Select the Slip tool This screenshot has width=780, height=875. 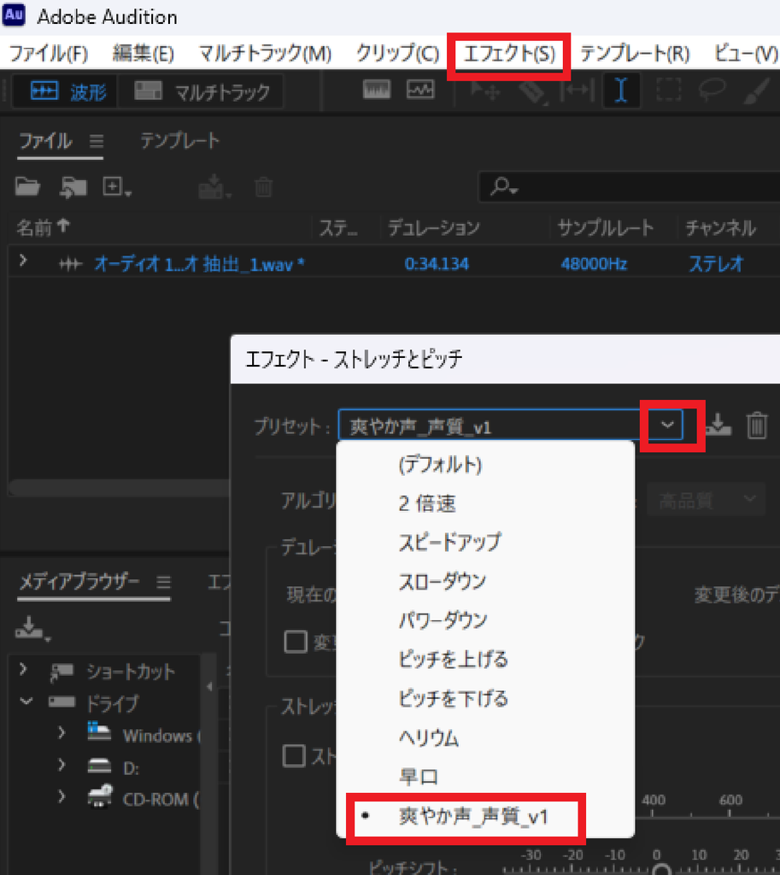(577, 91)
